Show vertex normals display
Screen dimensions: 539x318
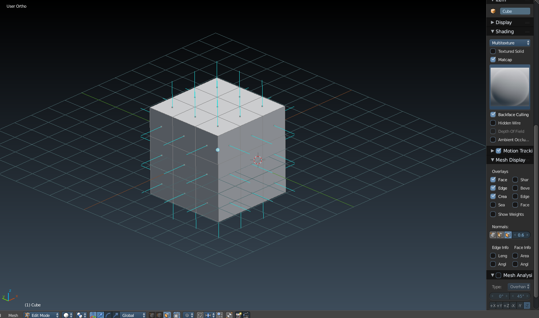coord(493,235)
